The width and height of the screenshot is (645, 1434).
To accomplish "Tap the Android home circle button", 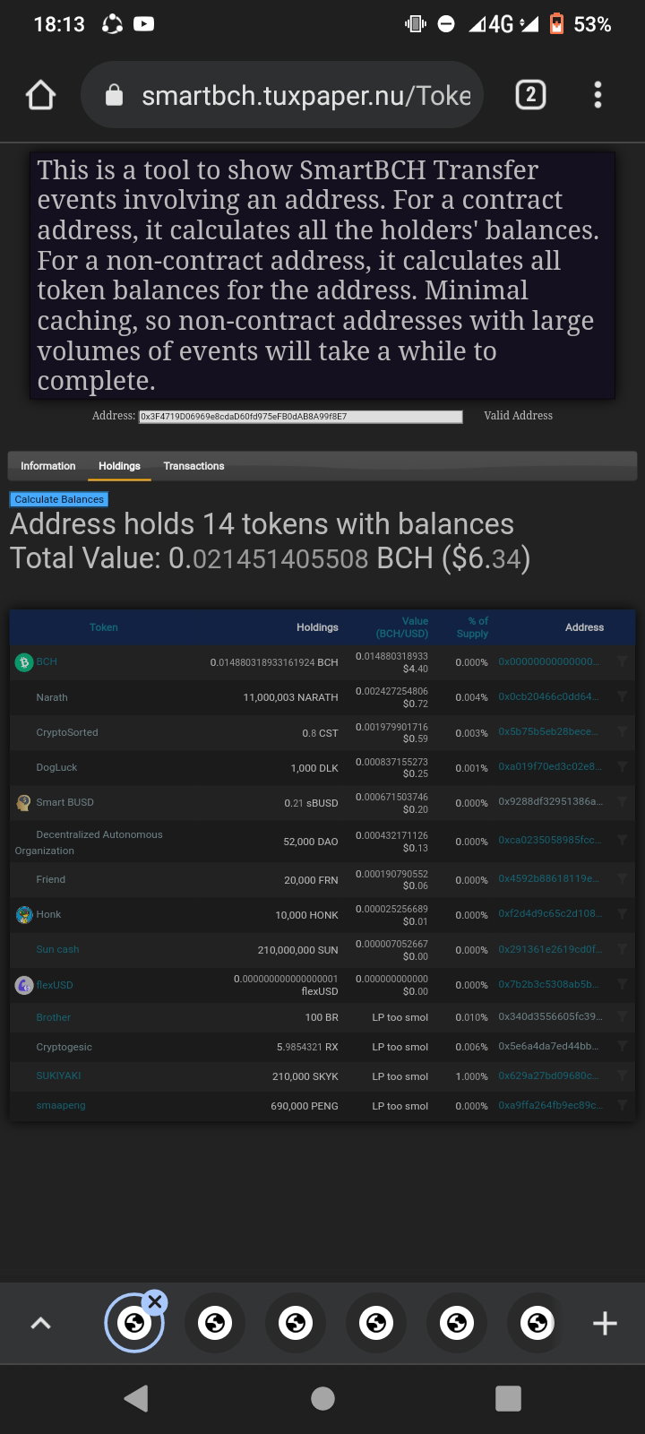I will click(322, 1398).
